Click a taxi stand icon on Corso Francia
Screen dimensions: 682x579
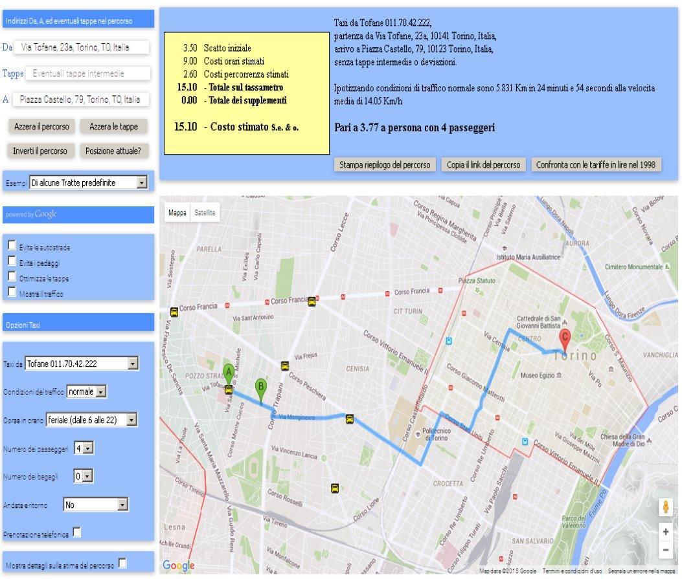pyautogui.click(x=174, y=312)
